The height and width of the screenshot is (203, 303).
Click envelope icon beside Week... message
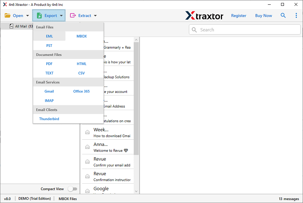point(87,132)
